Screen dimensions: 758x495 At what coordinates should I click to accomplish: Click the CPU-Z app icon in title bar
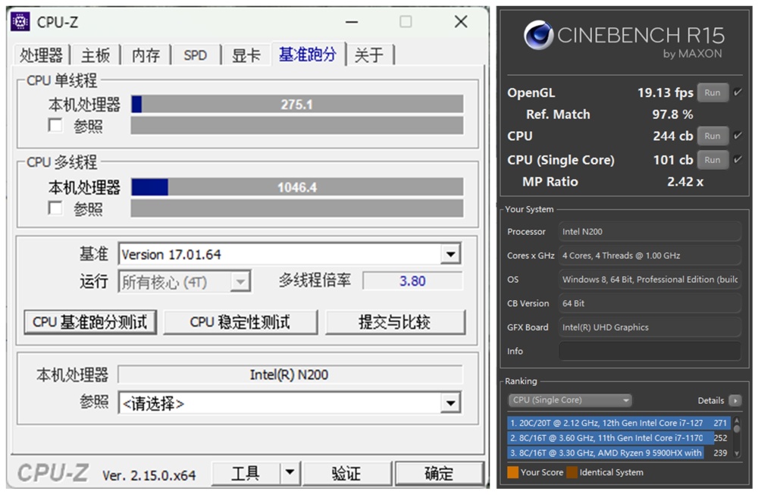coord(20,22)
